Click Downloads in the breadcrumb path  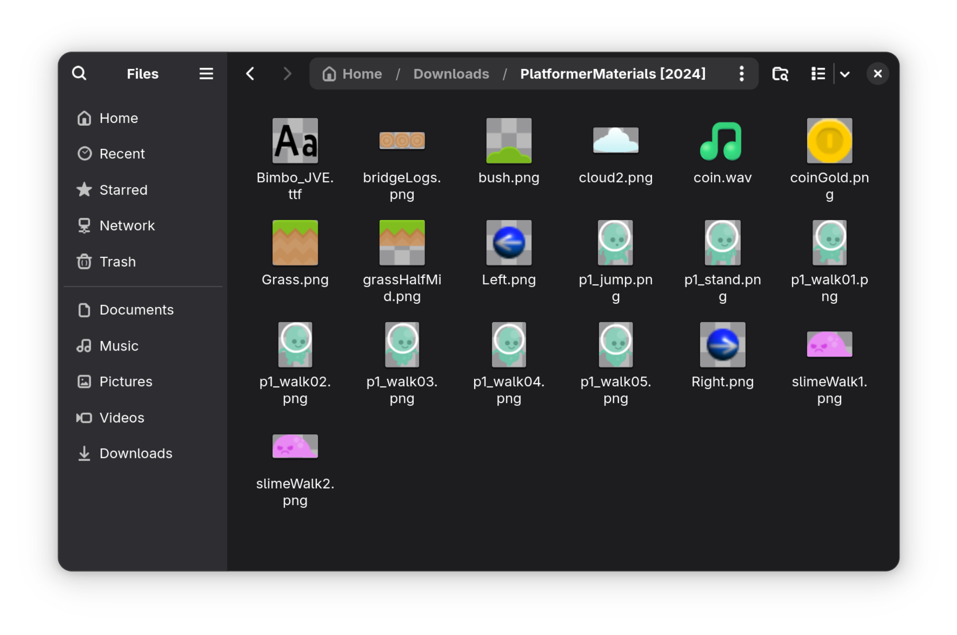451,74
